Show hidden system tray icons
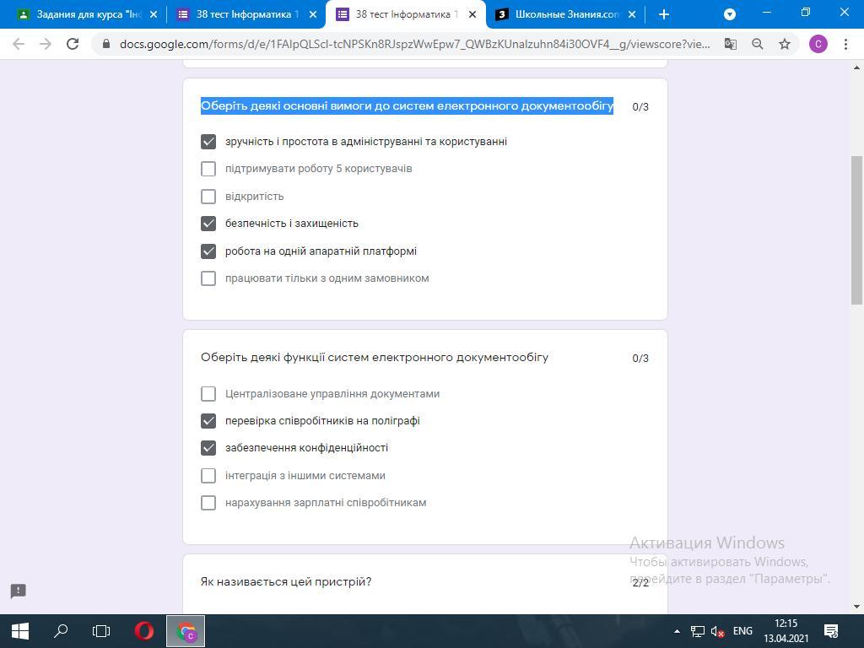The height and width of the screenshot is (648, 864). pos(678,631)
